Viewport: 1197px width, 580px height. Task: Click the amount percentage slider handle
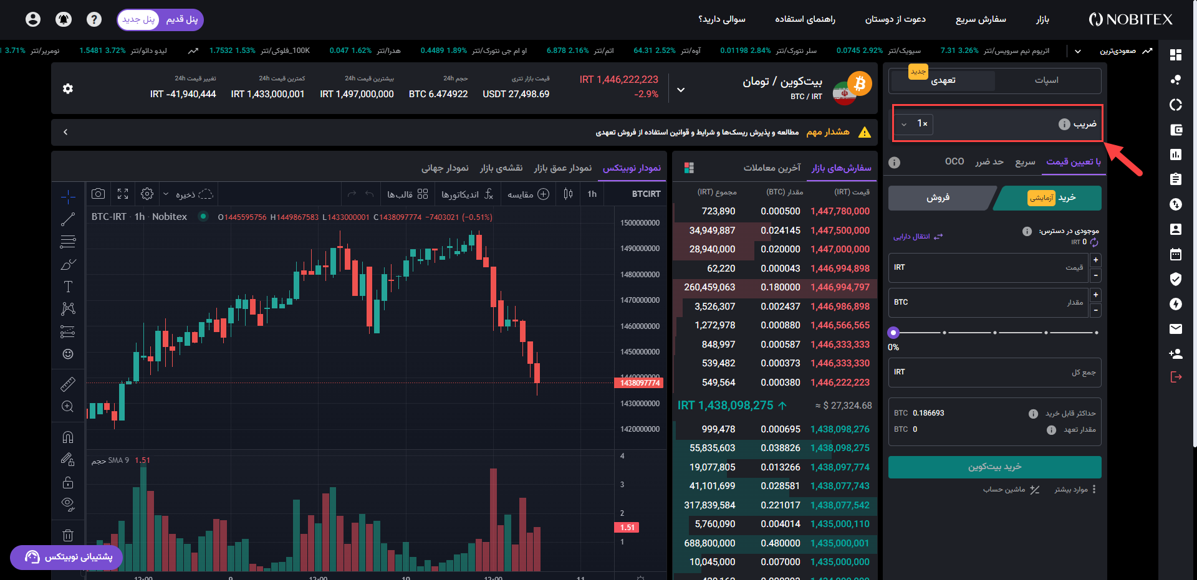coord(893,333)
